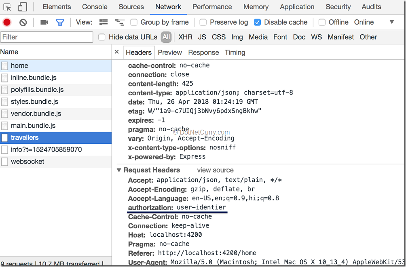Click file icon next to home
The height and width of the screenshot is (267, 406).
point(4,66)
